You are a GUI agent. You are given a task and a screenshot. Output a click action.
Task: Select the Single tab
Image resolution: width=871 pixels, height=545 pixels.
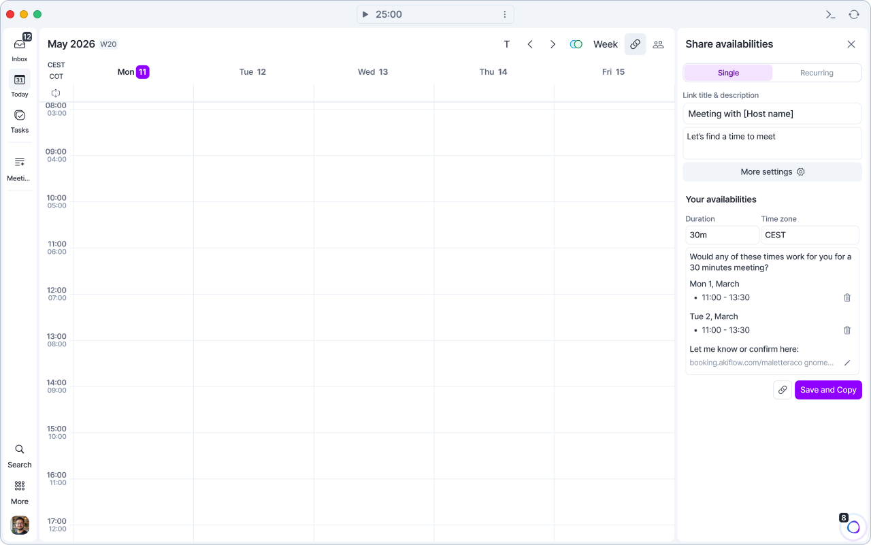728,73
